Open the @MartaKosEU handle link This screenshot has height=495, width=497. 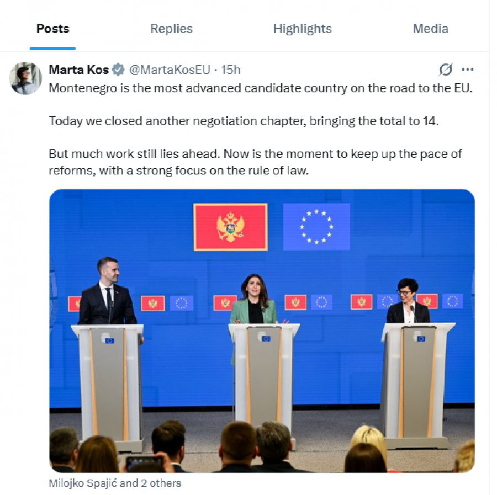[170, 70]
